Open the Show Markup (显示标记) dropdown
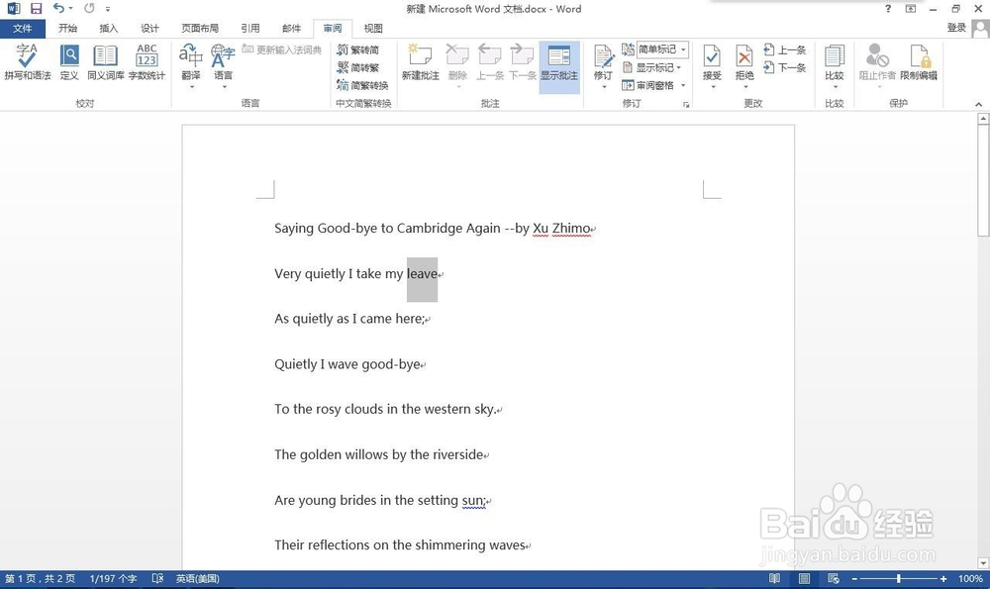Image resolution: width=990 pixels, height=589 pixels. pos(652,67)
